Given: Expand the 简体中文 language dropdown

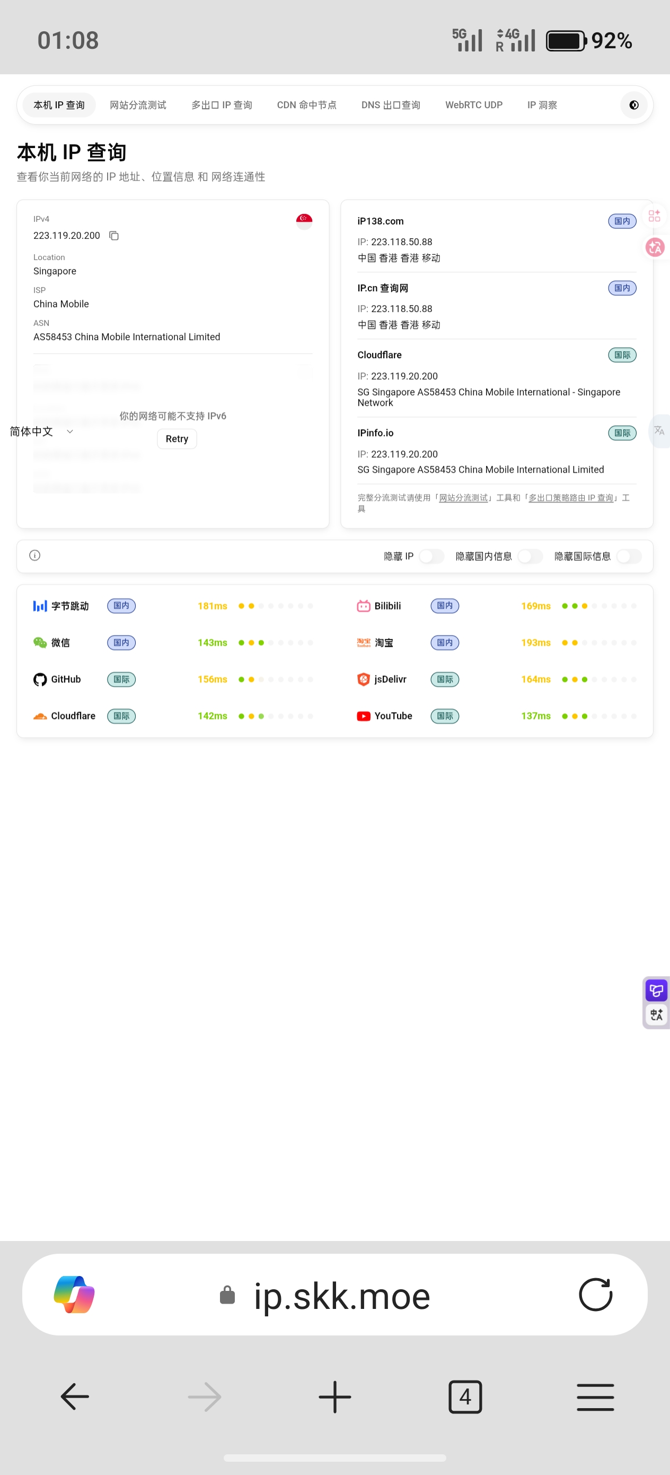Looking at the screenshot, I should [41, 431].
